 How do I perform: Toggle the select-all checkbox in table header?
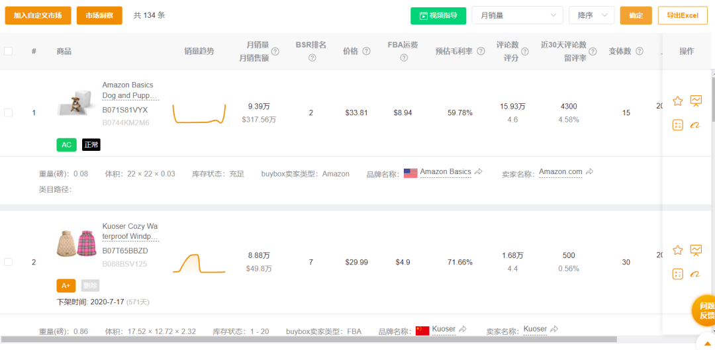tap(8, 51)
